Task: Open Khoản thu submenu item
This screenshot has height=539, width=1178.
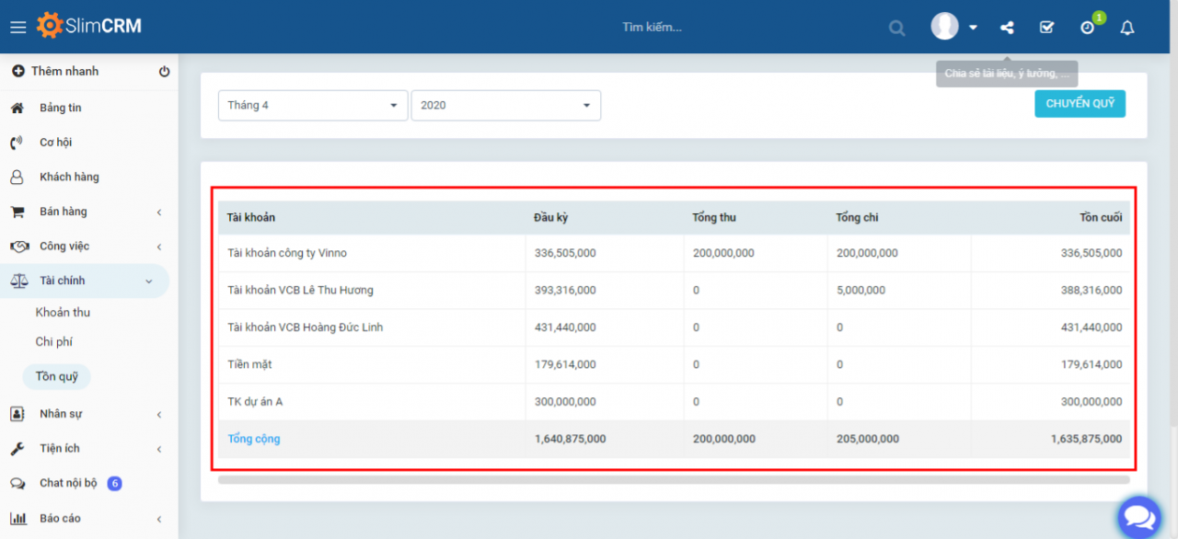Action: 63,313
